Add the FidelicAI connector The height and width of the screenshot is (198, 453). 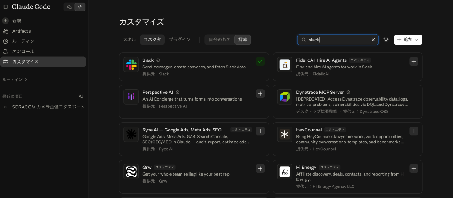tap(414, 61)
